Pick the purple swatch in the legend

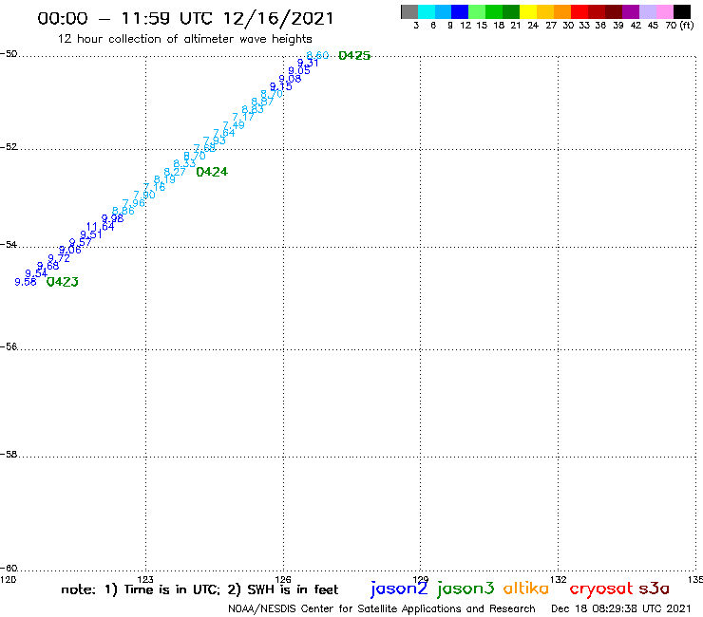point(631,11)
